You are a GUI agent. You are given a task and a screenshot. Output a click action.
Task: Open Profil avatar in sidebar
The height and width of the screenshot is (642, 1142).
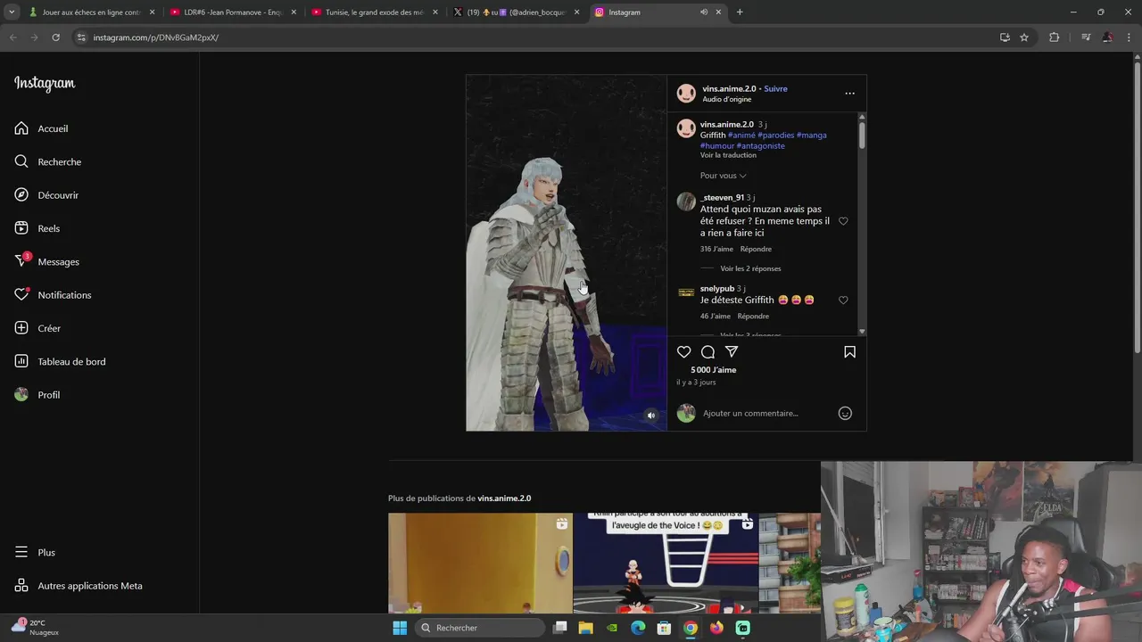(21, 395)
